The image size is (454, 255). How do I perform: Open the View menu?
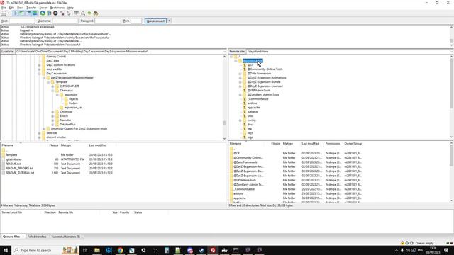point(20,8)
